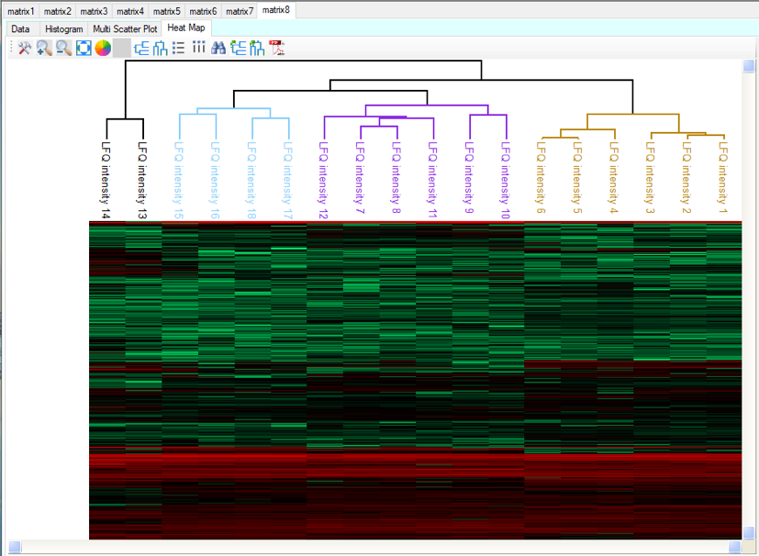Click the row names list icon
This screenshot has height=556, width=759.
pos(179,48)
